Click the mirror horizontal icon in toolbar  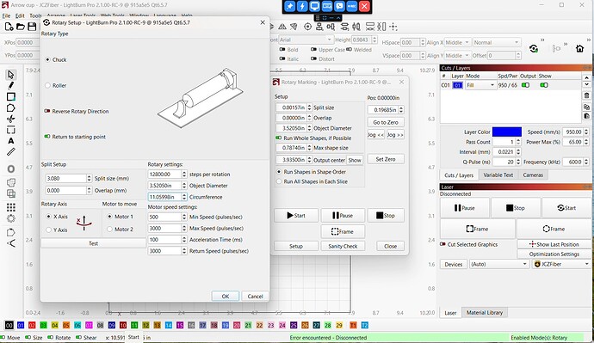click(x=282, y=27)
